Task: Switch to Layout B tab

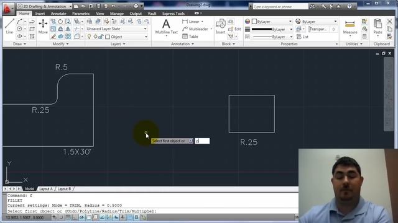Action: 64,189
